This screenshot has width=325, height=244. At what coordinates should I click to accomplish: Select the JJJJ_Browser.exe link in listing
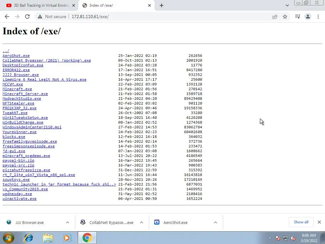(21, 75)
